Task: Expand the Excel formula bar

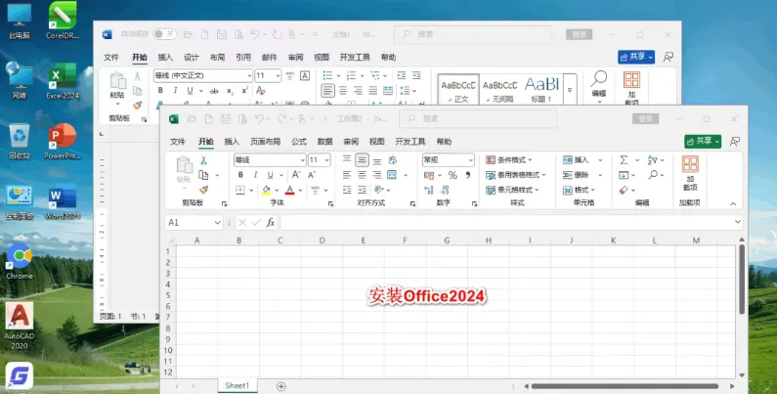Action: click(737, 222)
